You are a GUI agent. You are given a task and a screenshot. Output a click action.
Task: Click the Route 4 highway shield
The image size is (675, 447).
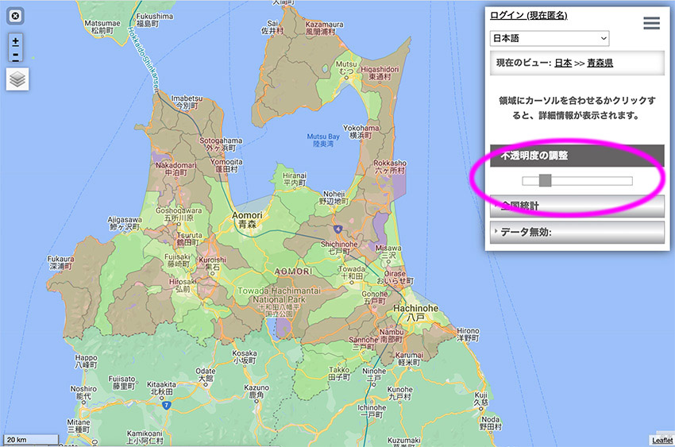[x=337, y=229]
